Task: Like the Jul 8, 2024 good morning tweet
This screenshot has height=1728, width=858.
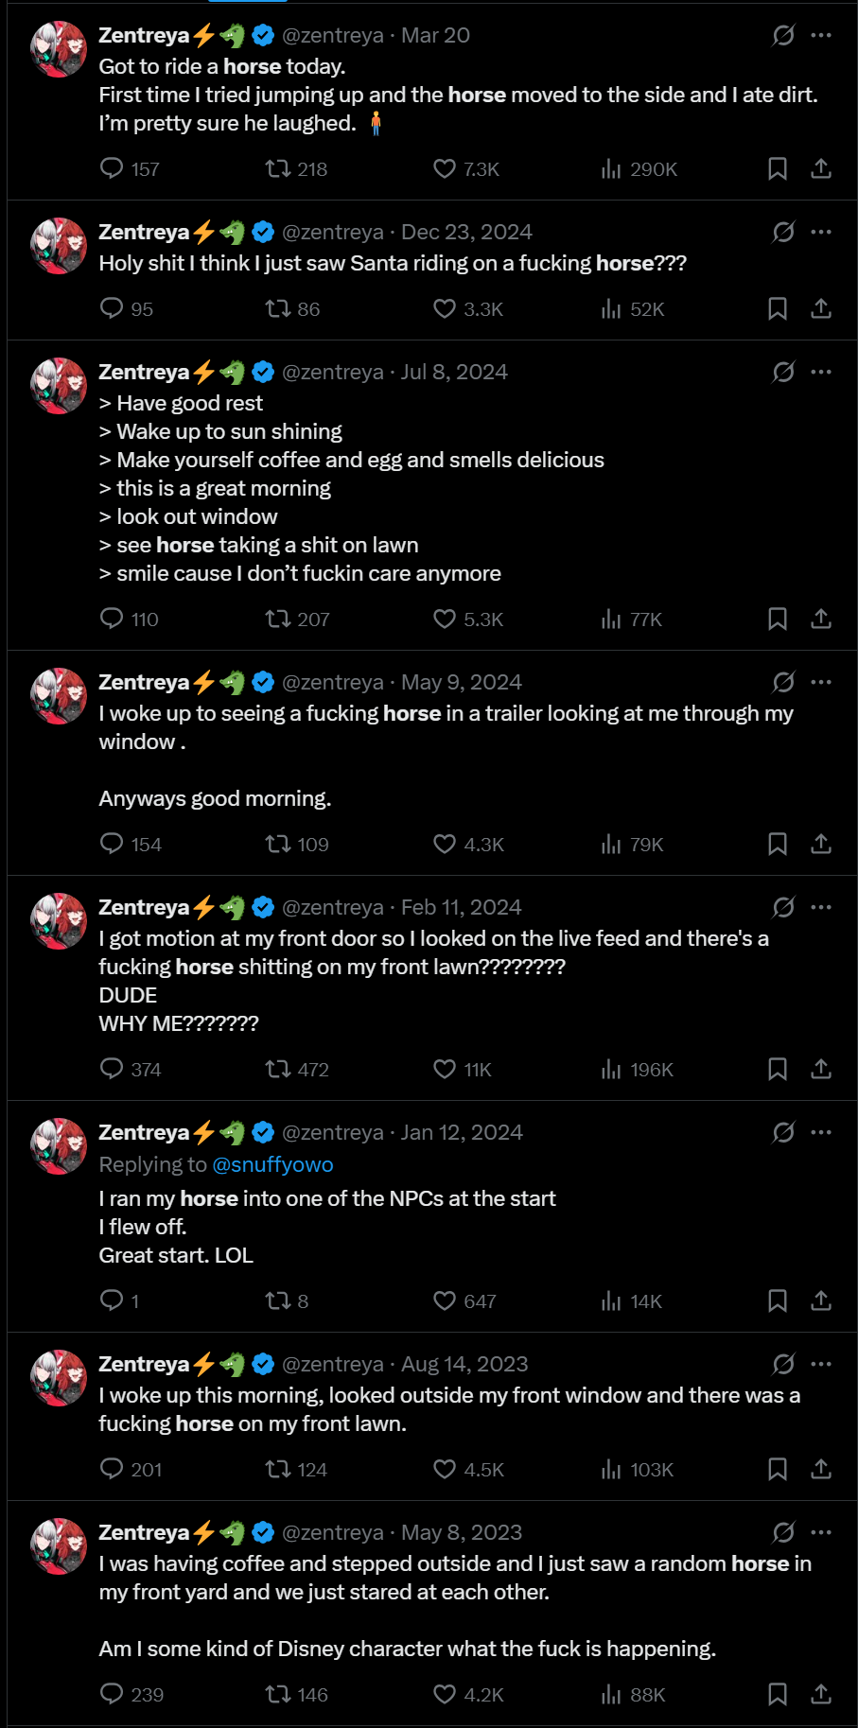Action: coord(445,619)
